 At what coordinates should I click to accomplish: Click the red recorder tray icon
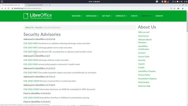click(165, 1)
